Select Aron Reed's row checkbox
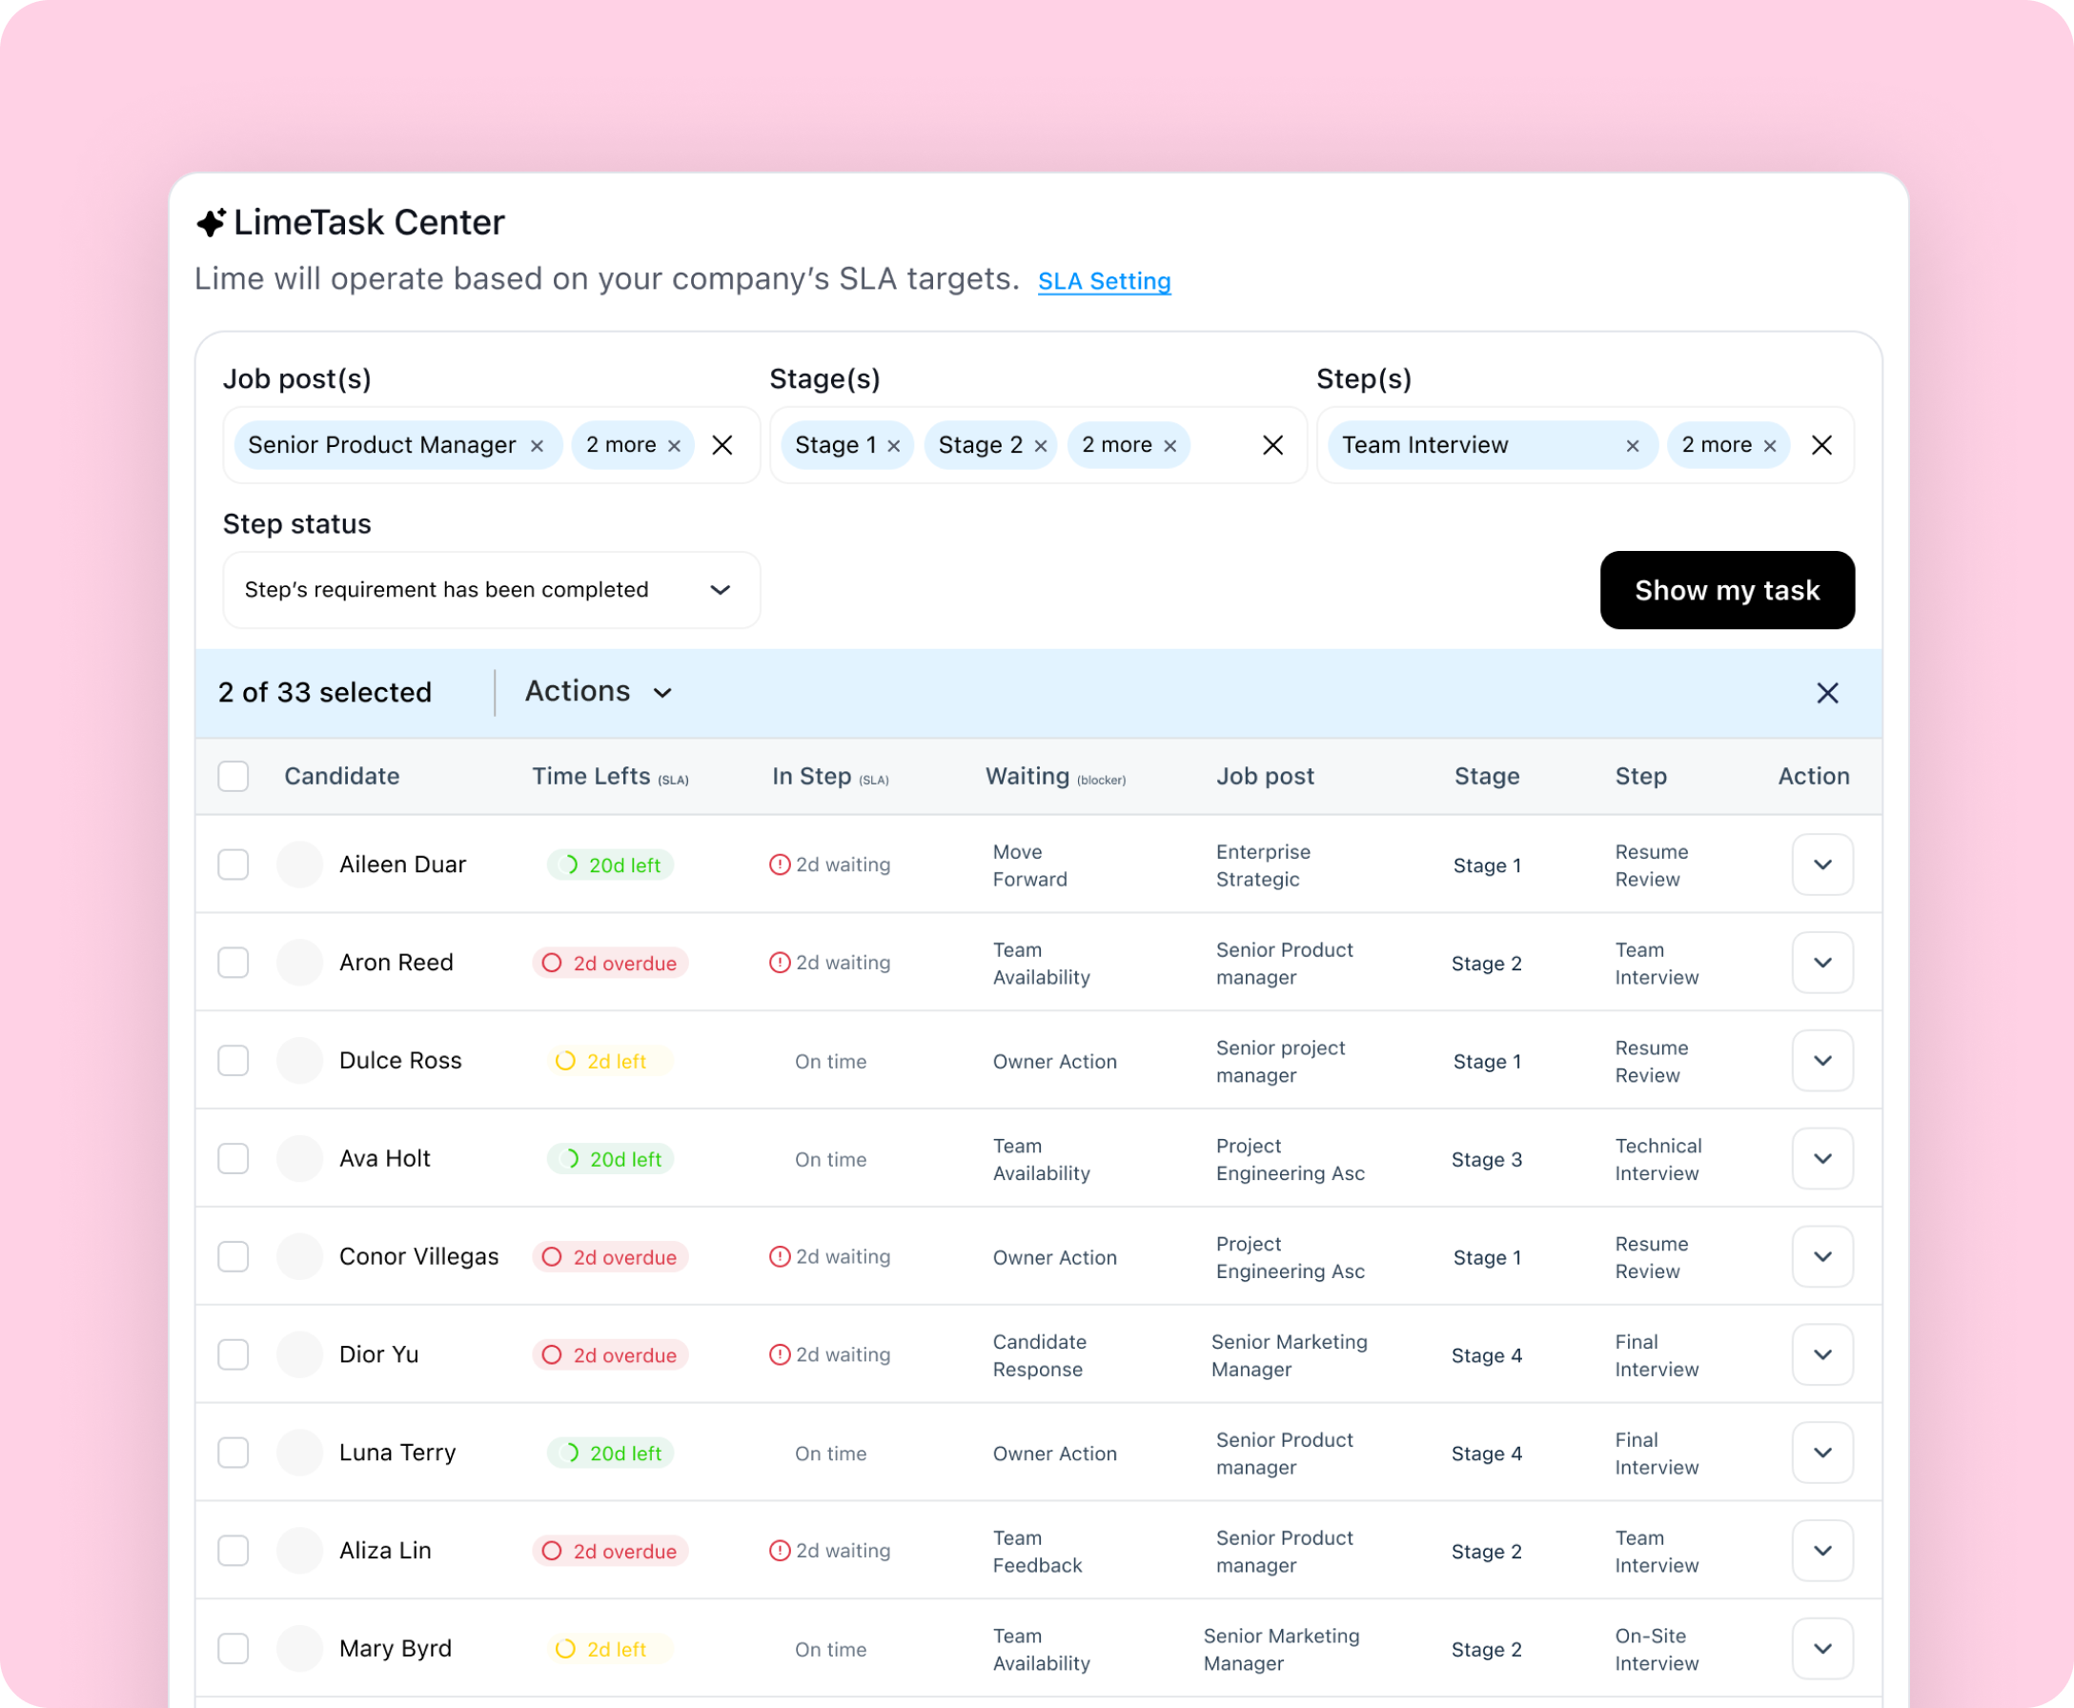The width and height of the screenshot is (2074, 1708). point(234,963)
